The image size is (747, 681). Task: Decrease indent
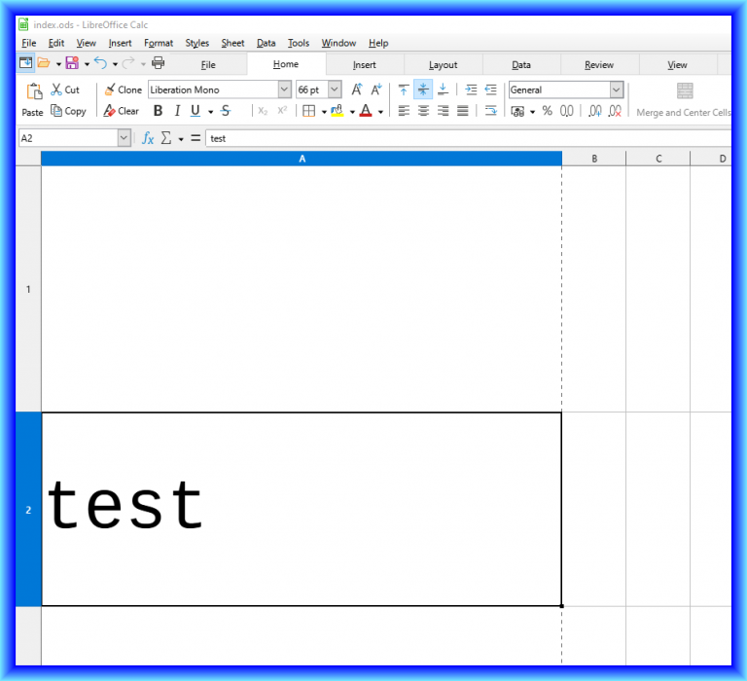tap(490, 90)
